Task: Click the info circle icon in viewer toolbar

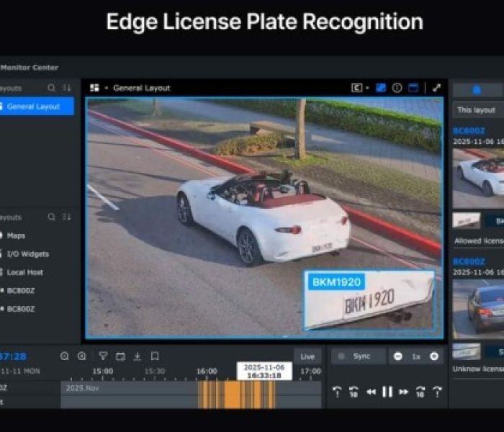Action: click(x=397, y=88)
